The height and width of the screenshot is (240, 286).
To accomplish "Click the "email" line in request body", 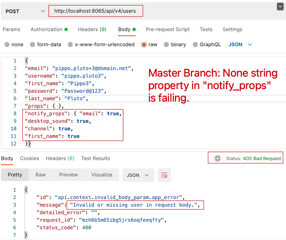I will [x=79, y=68].
